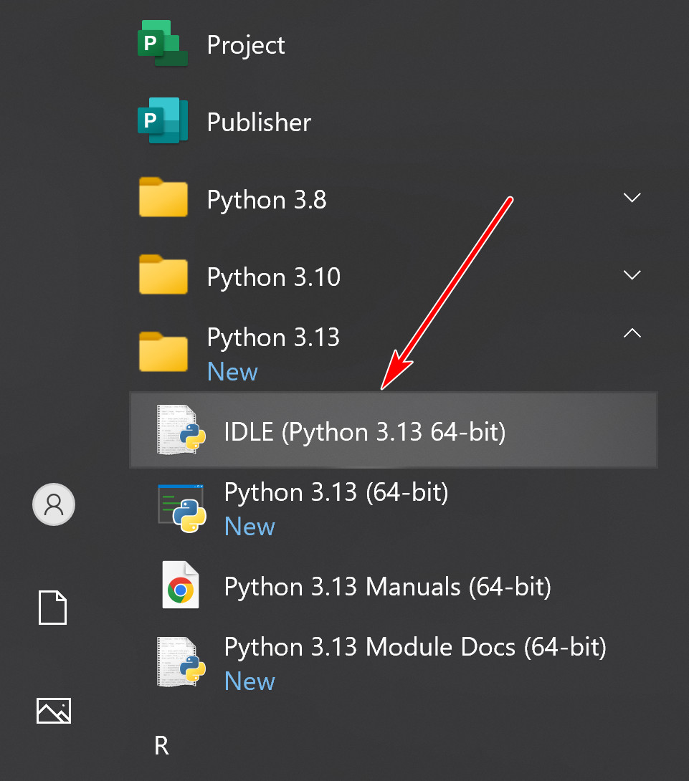The width and height of the screenshot is (689, 781).
Task: Open Pictures via the sidebar image icon
Action: [x=54, y=710]
